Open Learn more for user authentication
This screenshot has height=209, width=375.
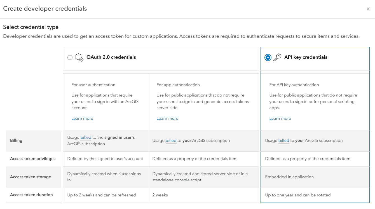(x=82, y=118)
